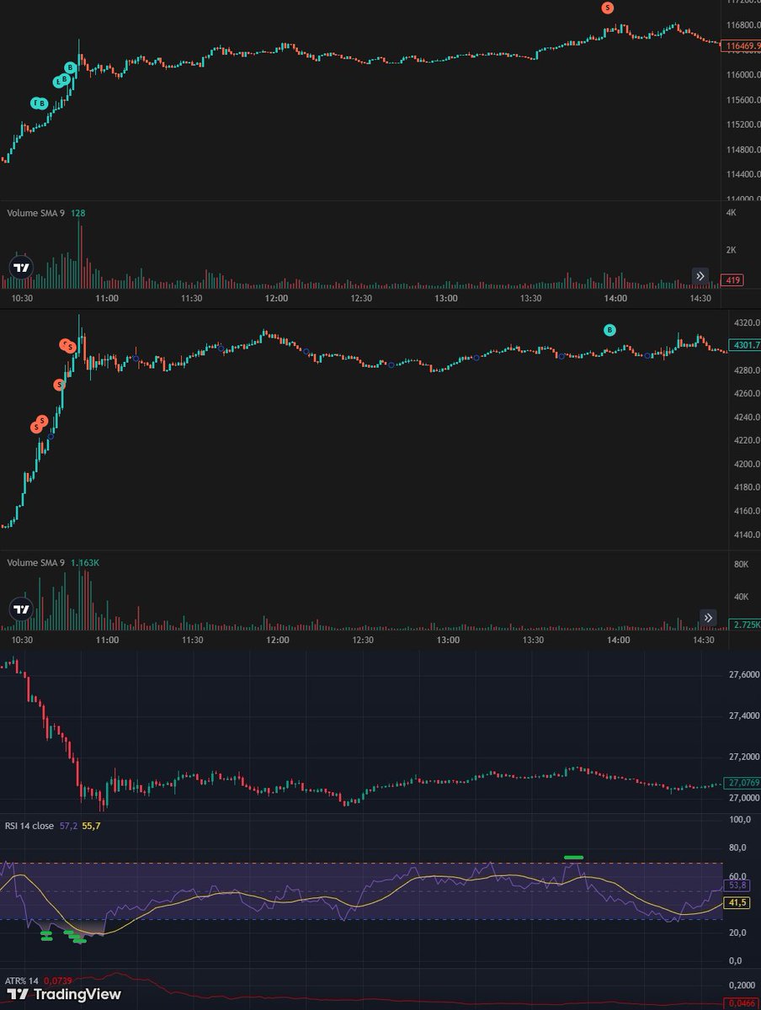Click the scroll-to-latest arrows beside the 2.725K label
Viewport: 761px width, 1010px height.
coord(708,618)
